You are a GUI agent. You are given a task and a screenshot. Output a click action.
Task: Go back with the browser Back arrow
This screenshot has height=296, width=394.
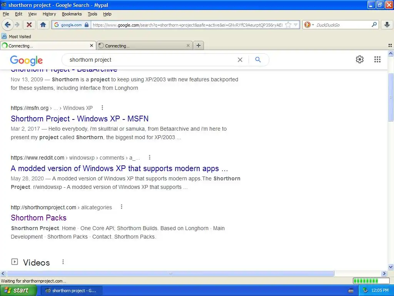[x=8, y=25]
